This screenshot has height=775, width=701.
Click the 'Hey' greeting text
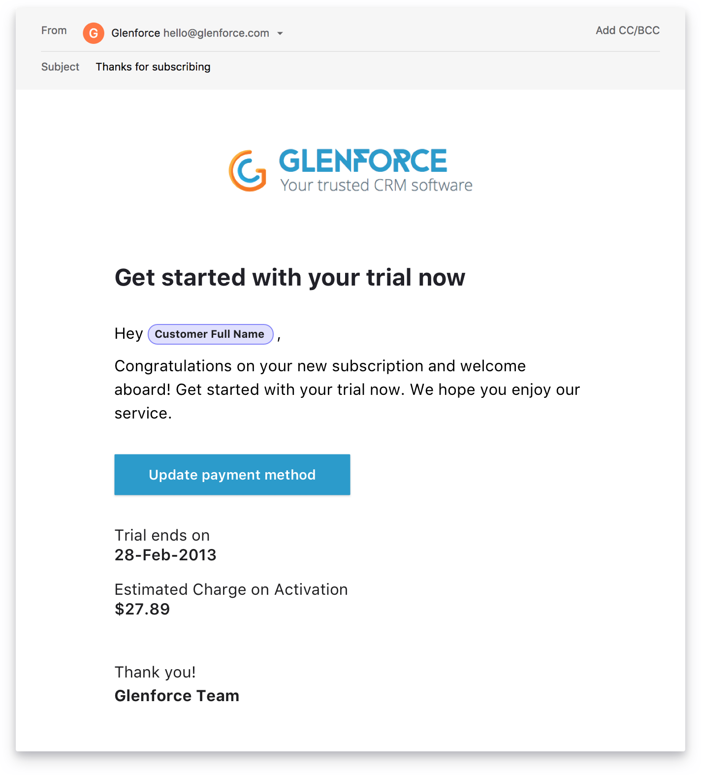(128, 334)
